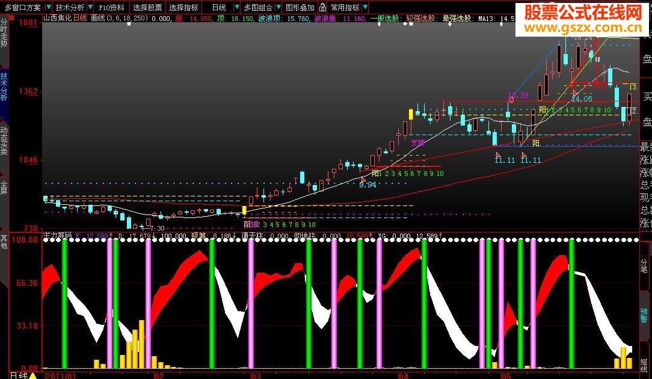Expand the 技术分析 dropdown arrow

tap(90, 7)
